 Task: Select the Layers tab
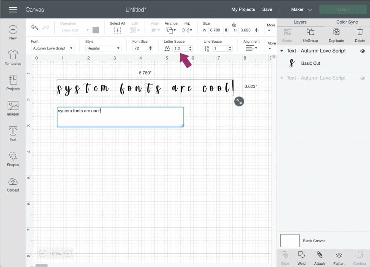(x=300, y=22)
